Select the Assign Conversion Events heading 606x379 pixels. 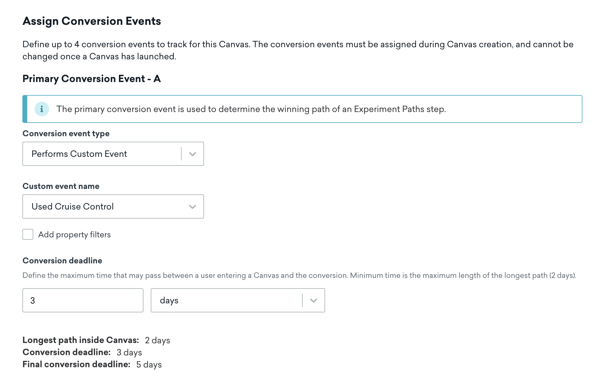click(x=92, y=21)
